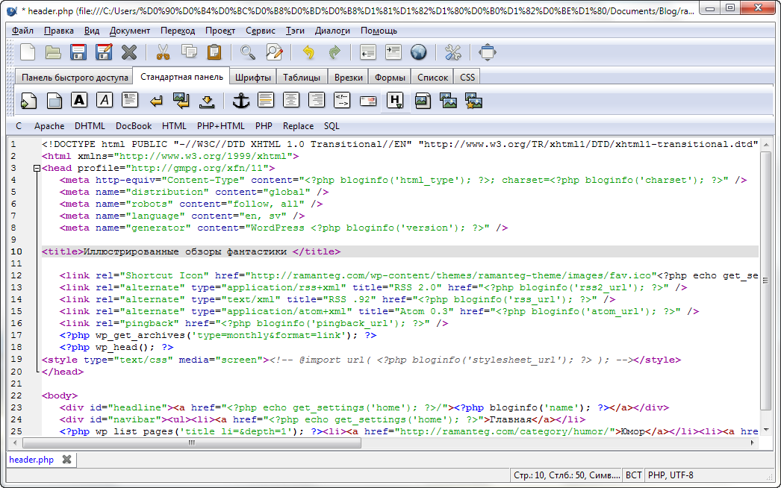Switch to the Таблицы toolbar tab
This screenshot has height=488, width=781.
tap(302, 77)
